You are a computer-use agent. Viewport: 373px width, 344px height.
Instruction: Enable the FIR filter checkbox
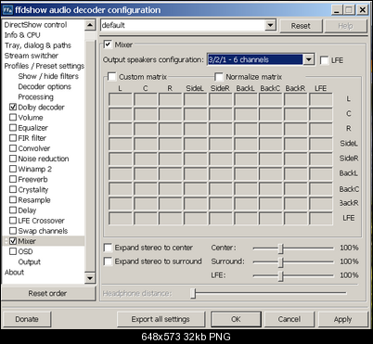13,138
